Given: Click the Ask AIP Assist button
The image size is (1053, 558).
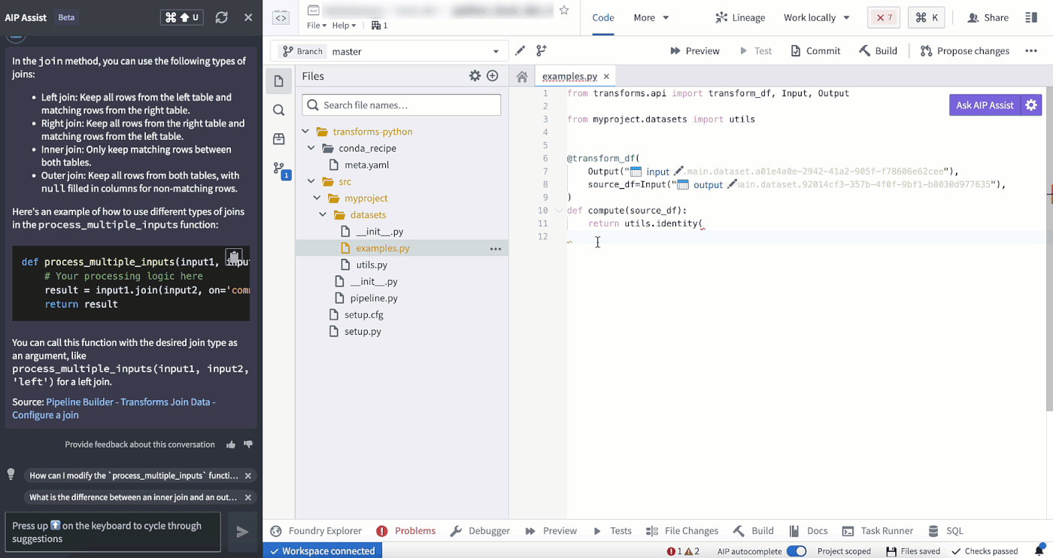Looking at the screenshot, I should click(x=985, y=105).
